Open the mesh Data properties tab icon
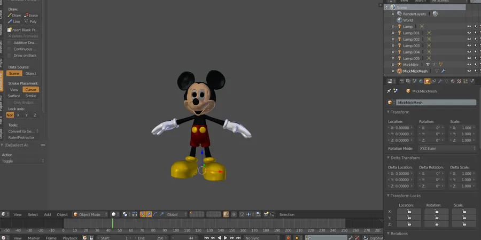Screen dimensions: 481x240 click(446, 81)
